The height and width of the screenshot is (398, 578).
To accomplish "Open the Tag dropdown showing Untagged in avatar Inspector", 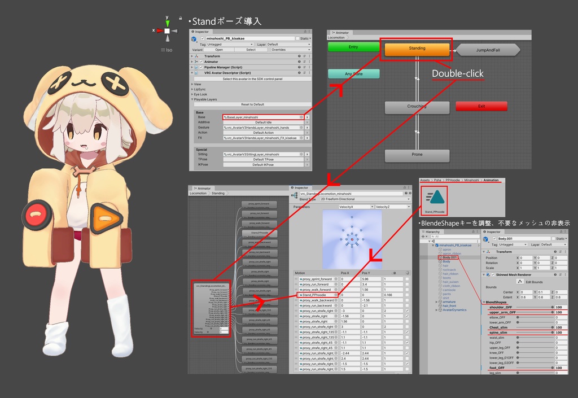I will point(230,44).
